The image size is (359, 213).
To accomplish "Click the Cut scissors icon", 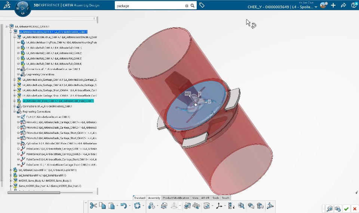I will click(93, 206).
